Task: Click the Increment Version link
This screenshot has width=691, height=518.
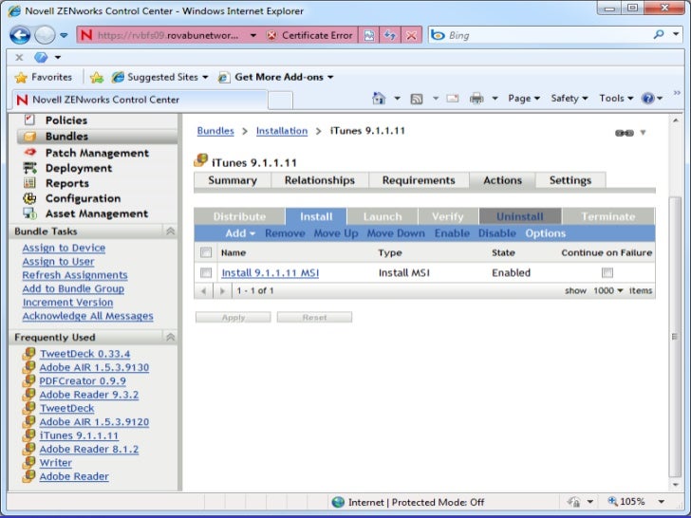Action: click(67, 303)
